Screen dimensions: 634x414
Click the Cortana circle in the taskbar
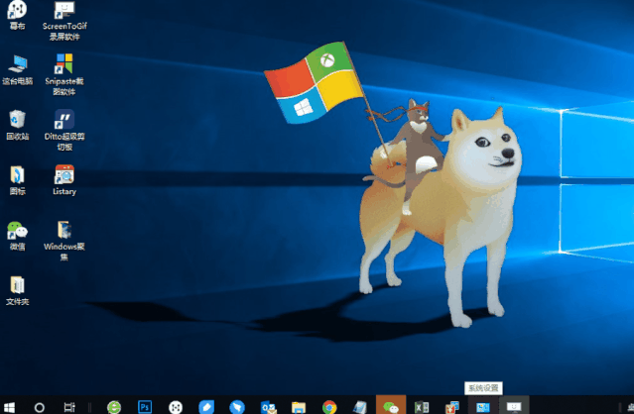pyautogui.click(x=40, y=407)
